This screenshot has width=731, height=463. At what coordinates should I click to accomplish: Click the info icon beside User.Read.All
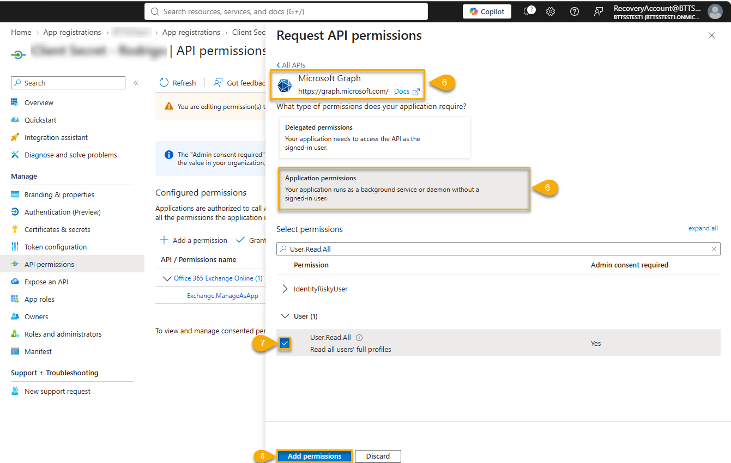click(359, 338)
